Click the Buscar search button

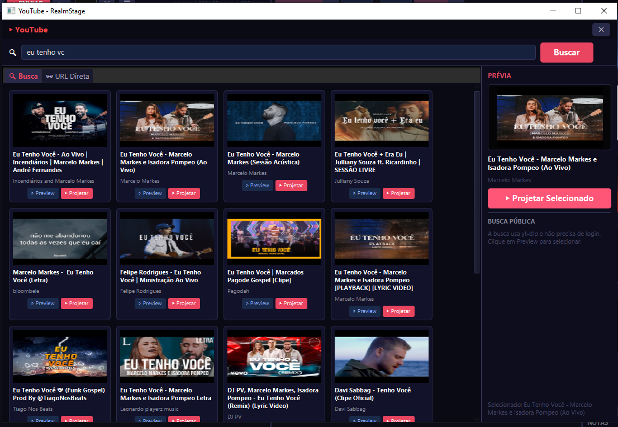tap(567, 53)
